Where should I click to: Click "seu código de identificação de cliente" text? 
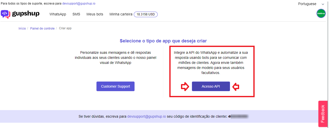click(197, 117)
